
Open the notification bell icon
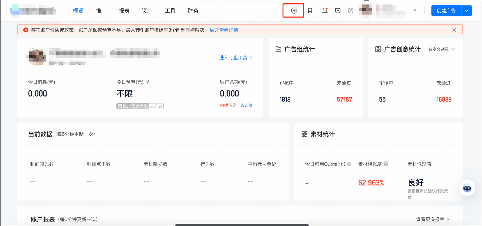coord(325,11)
